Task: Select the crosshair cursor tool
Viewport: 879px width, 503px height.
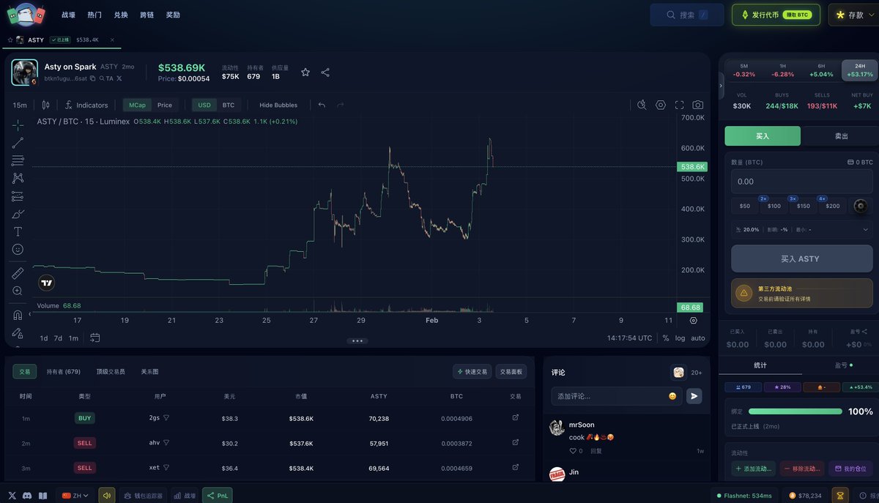Action: [x=18, y=125]
